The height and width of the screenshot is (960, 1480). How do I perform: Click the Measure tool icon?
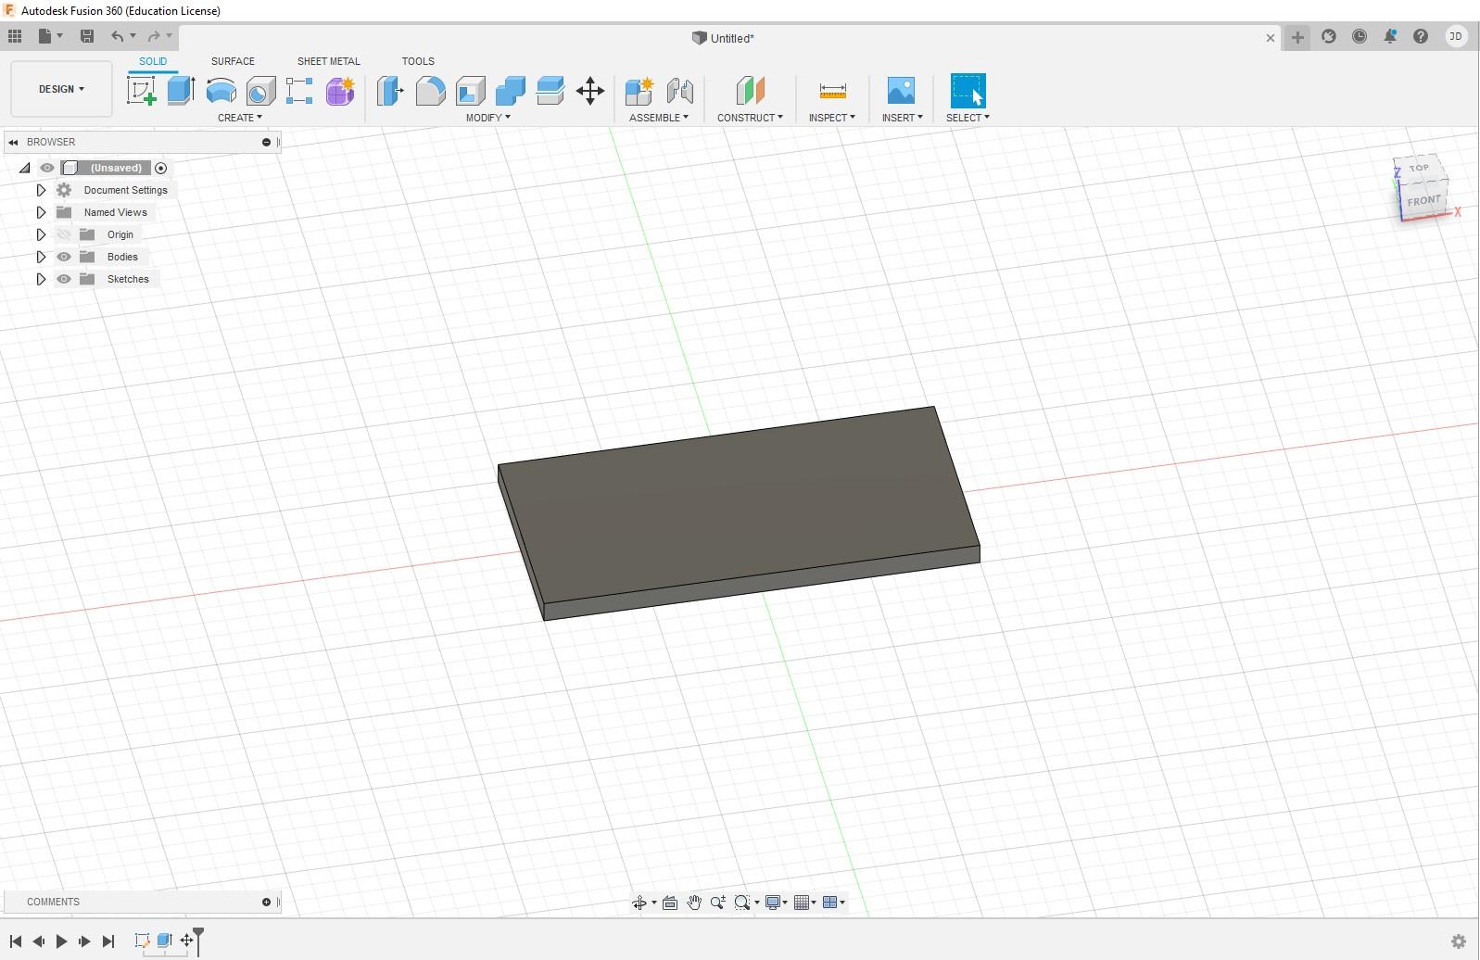pyautogui.click(x=832, y=91)
